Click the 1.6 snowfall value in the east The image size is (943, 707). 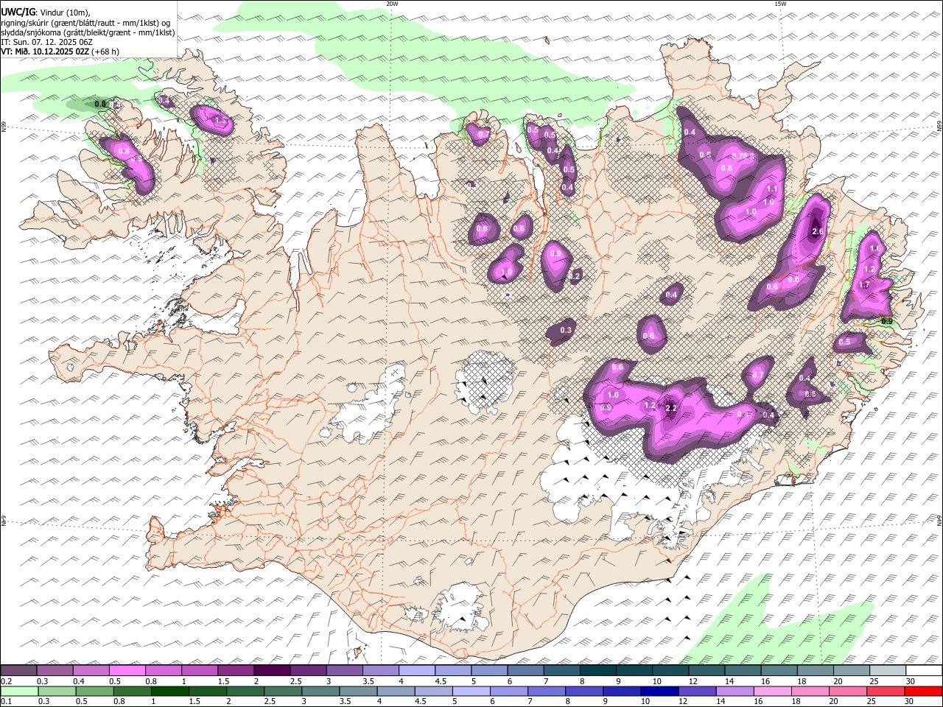tap(875, 249)
